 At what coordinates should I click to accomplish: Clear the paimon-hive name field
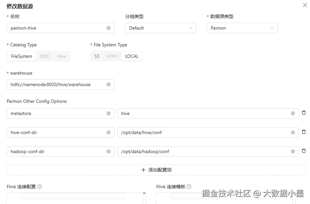[x=109, y=28]
